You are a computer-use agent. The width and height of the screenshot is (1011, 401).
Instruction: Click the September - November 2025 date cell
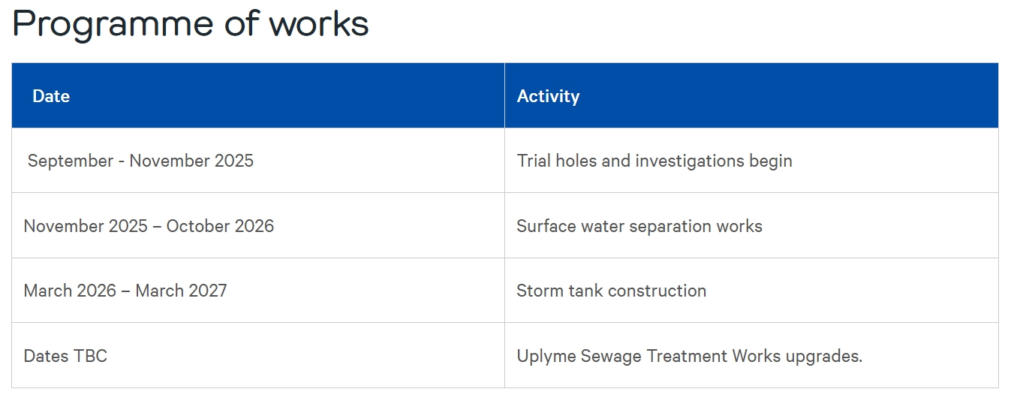[258, 161]
